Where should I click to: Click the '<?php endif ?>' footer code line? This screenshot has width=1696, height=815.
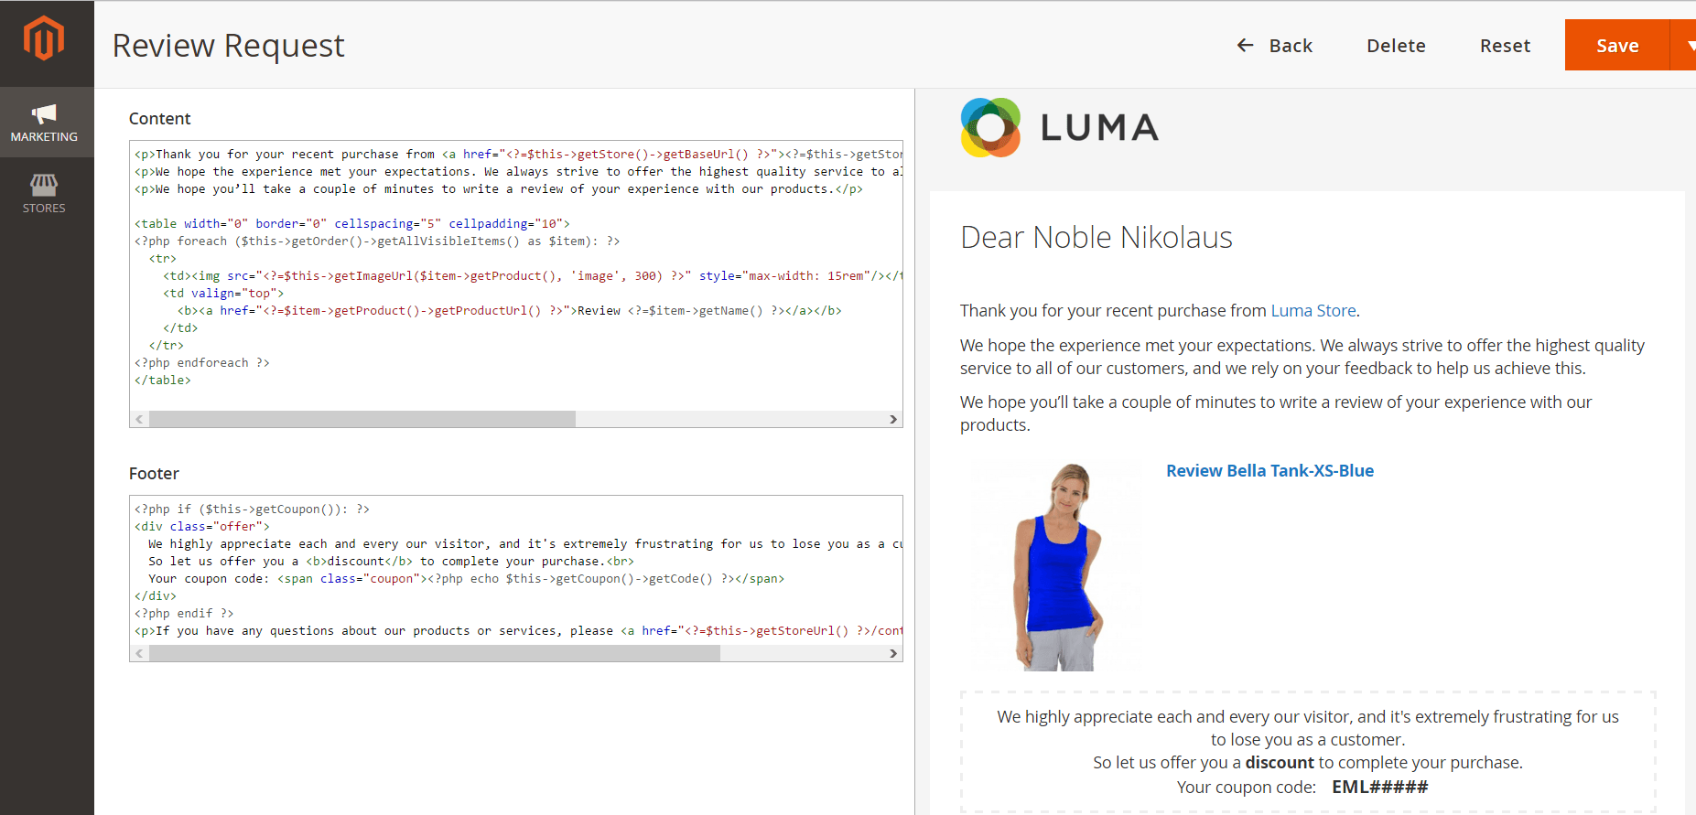click(184, 614)
